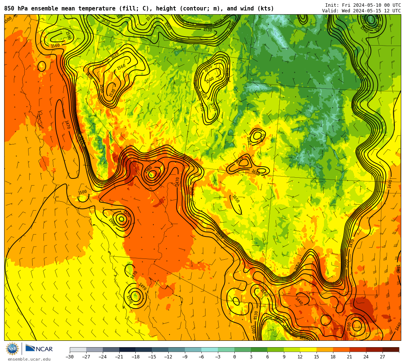Click the colorbar swatch between -24 and -21

click(111, 349)
